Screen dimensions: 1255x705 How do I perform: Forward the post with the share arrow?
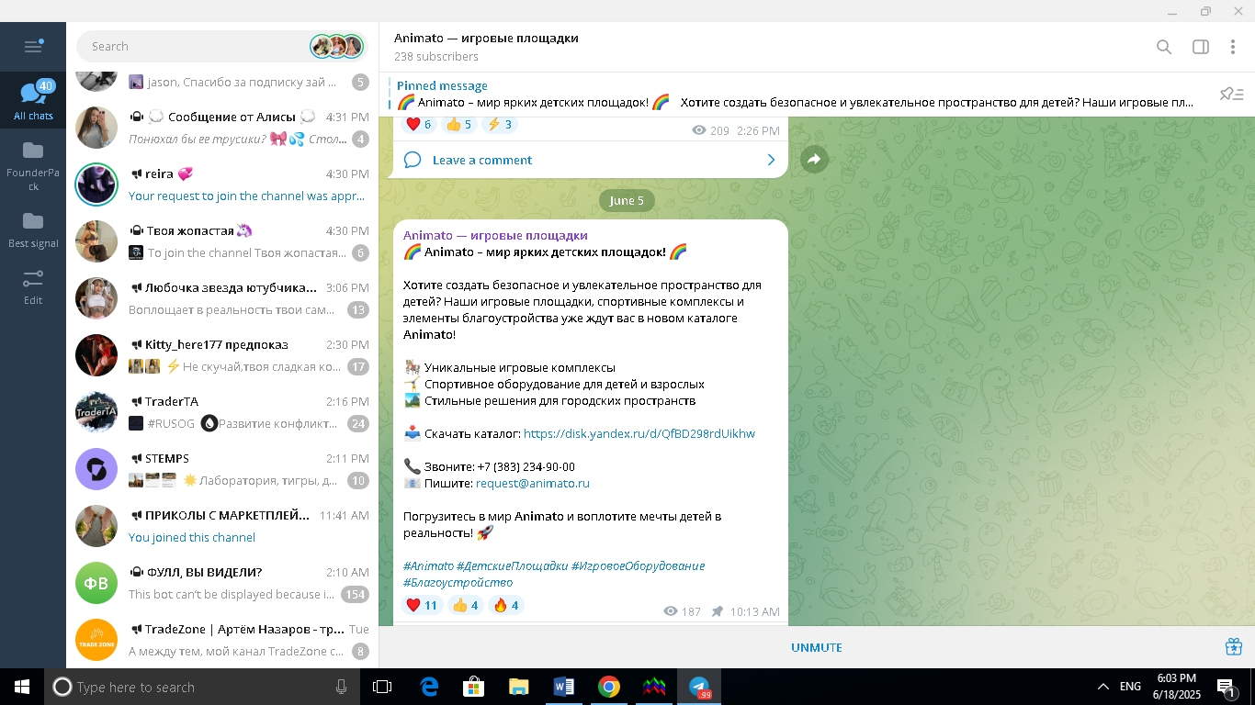pos(814,160)
